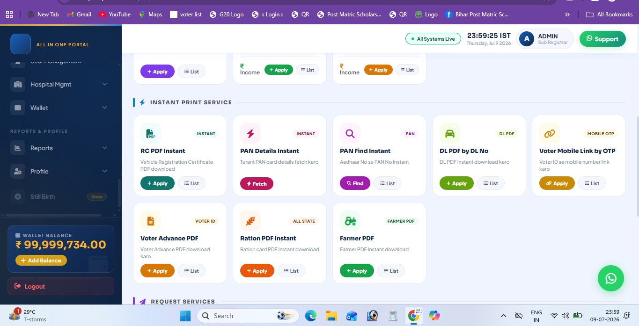Viewport: 639px width, 326px height.
Task: Click Apply under DL PDF by DL No
Action: click(456, 183)
